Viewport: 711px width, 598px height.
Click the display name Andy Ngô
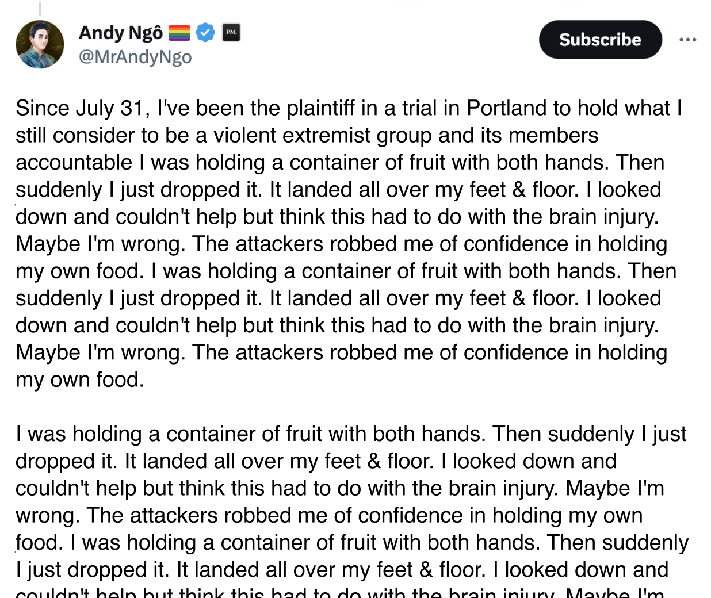click(121, 33)
